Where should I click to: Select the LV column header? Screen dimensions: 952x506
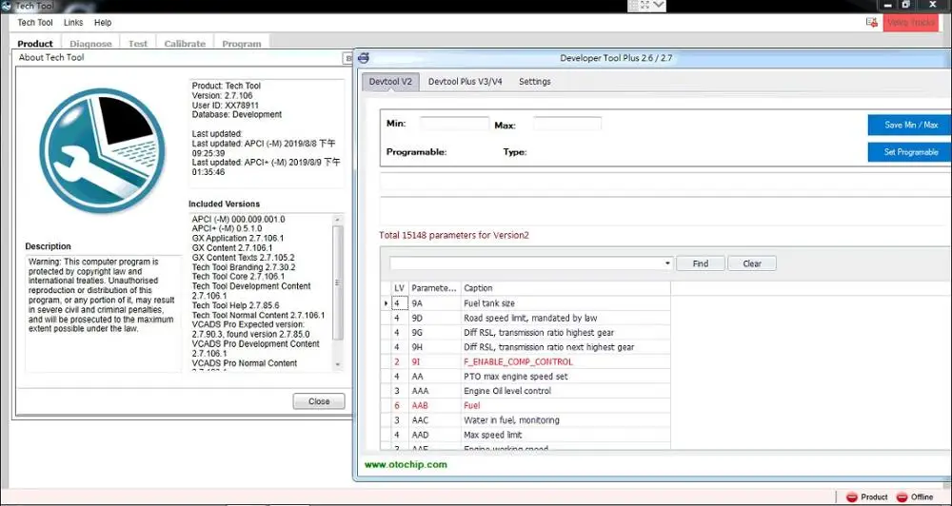click(x=399, y=288)
